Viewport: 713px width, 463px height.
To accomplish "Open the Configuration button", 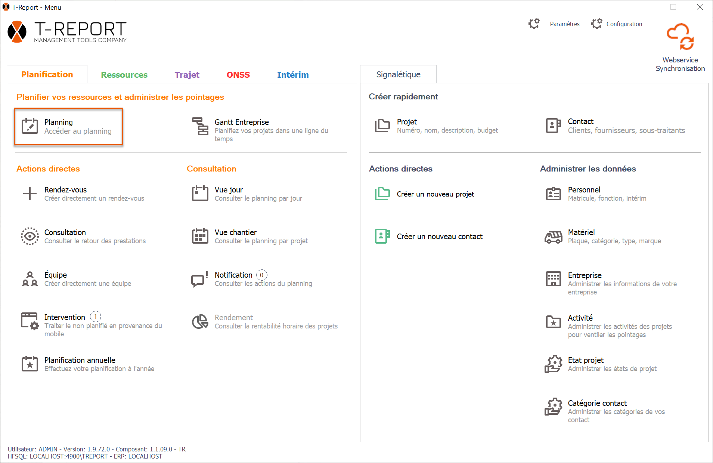I will [x=624, y=24].
